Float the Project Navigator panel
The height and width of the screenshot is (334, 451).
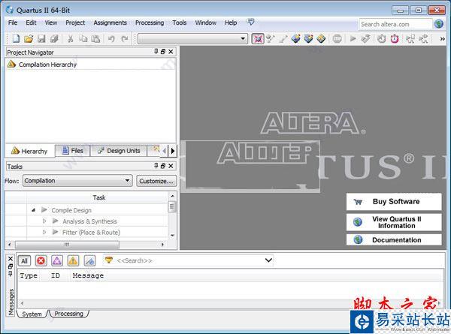[163, 52]
